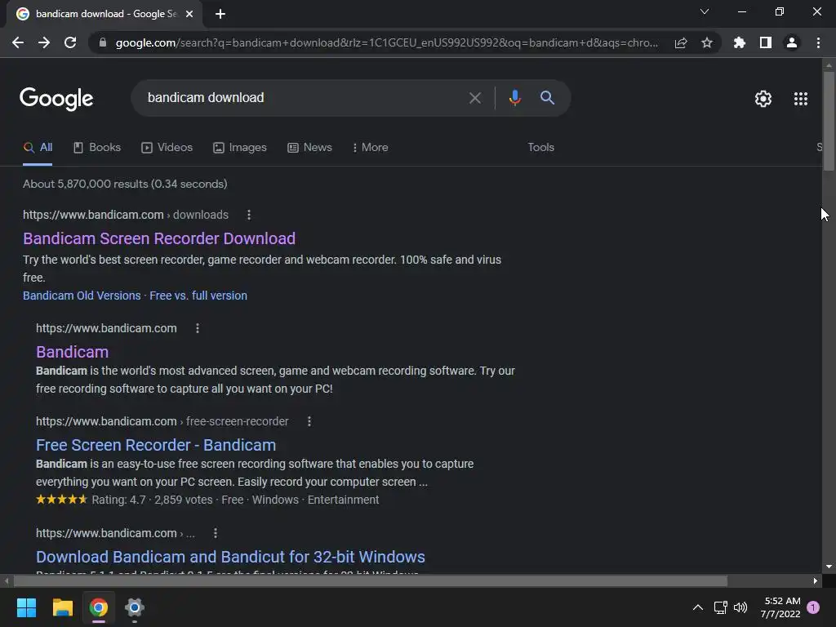
Task: Bookmark this page with the star
Action: click(x=707, y=42)
